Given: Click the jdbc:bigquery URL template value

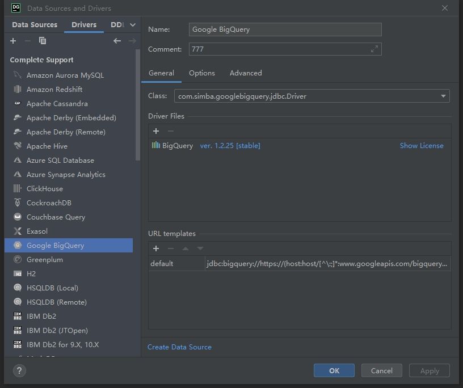Looking at the screenshot, I should [x=327, y=263].
